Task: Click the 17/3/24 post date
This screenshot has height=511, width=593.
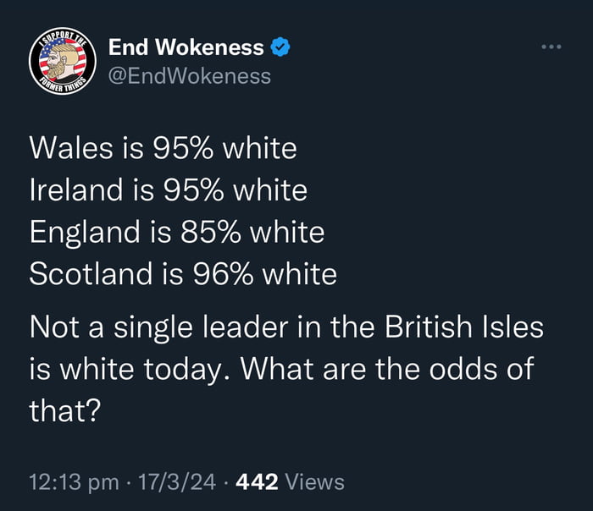Action: click(x=179, y=482)
